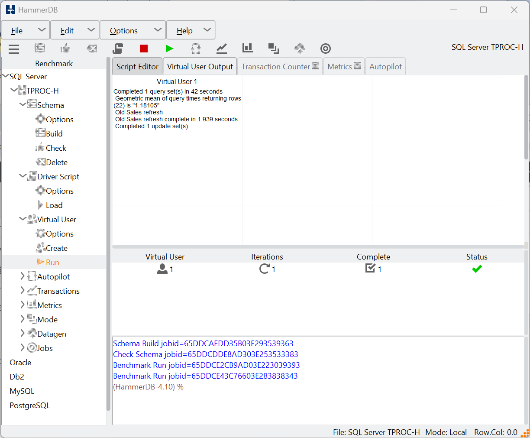Switch to the Transaction Counter tab
Viewport: 530px width, 438px height.
(x=280, y=66)
